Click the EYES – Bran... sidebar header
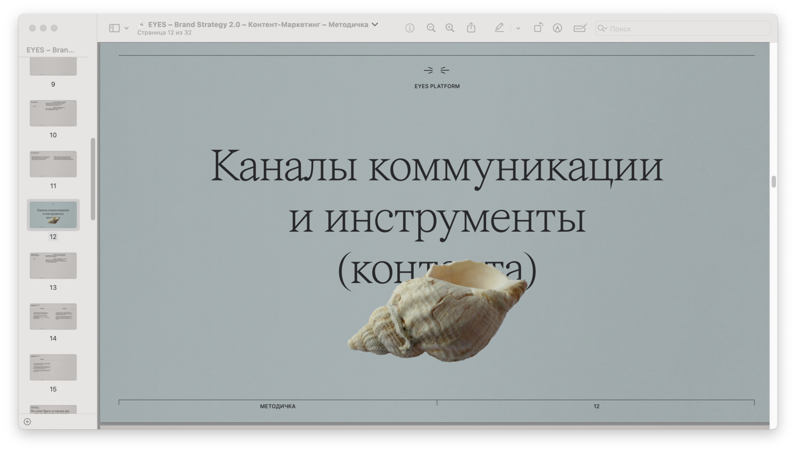 [x=50, y=50]
